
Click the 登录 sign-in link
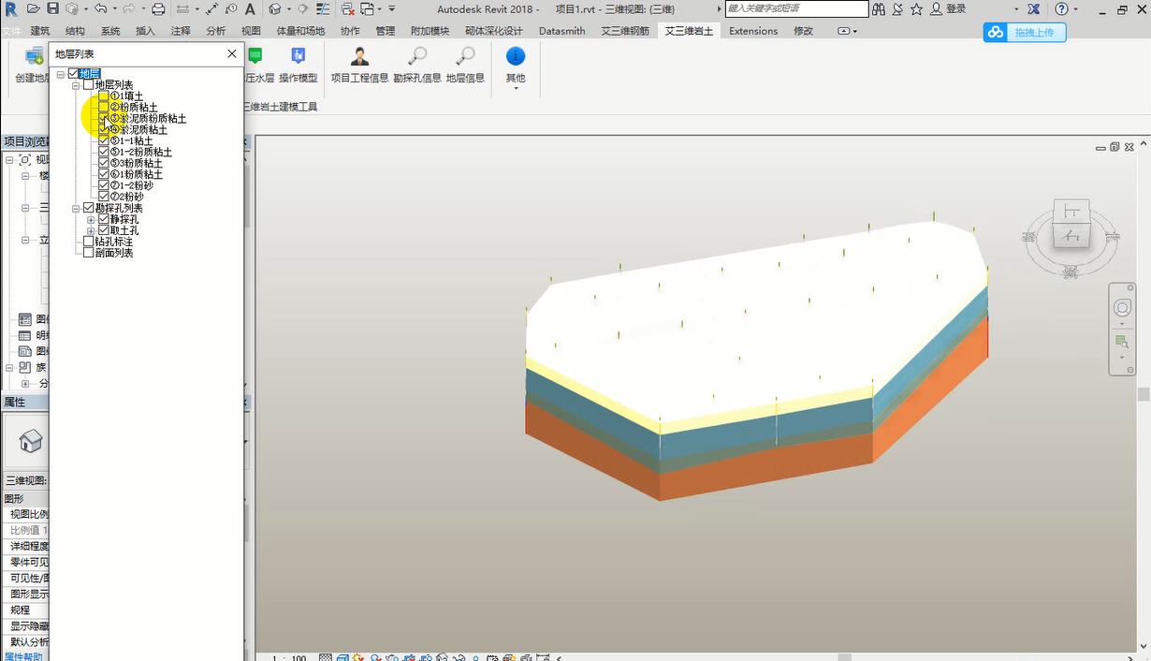955,8
